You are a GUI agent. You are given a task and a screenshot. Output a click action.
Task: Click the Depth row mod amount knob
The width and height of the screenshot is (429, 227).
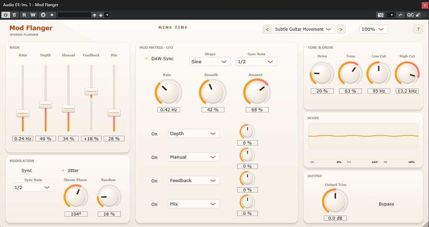248,132
